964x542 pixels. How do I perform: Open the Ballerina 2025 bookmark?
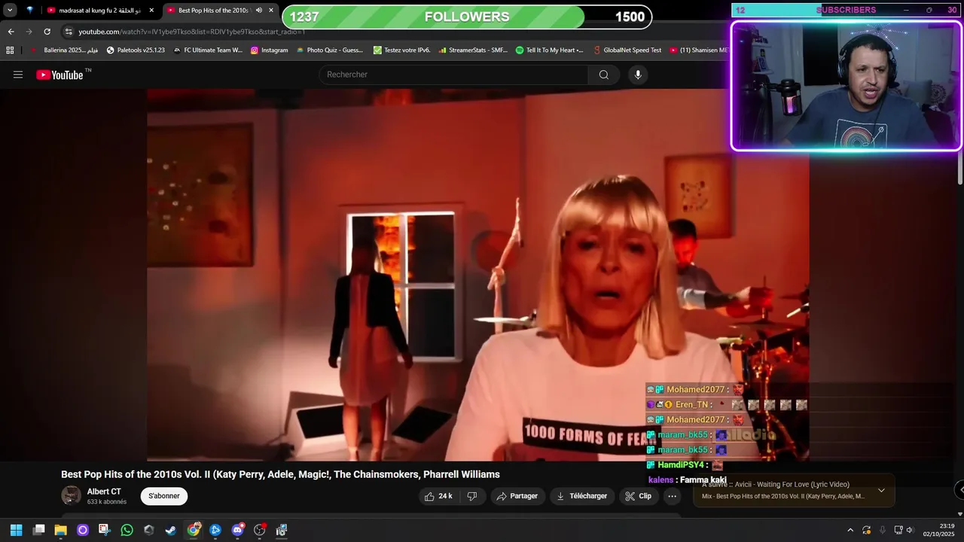pyautogui.click(x=65, y=50)
